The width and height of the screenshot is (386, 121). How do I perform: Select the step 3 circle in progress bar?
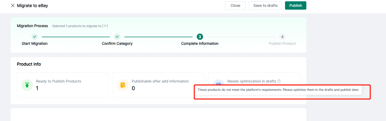tap(200, 37)
